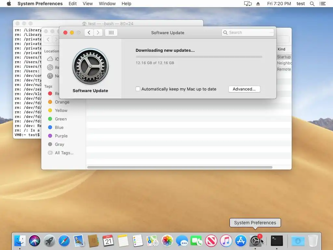Click the Advanced... button
Viewport: 333px width, 250px height.
click(244, 89)
